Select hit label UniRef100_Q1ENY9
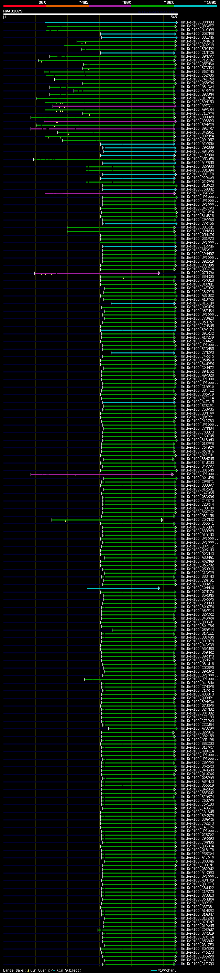The height and width of the screenshot is (973, 220). point(197,99)
